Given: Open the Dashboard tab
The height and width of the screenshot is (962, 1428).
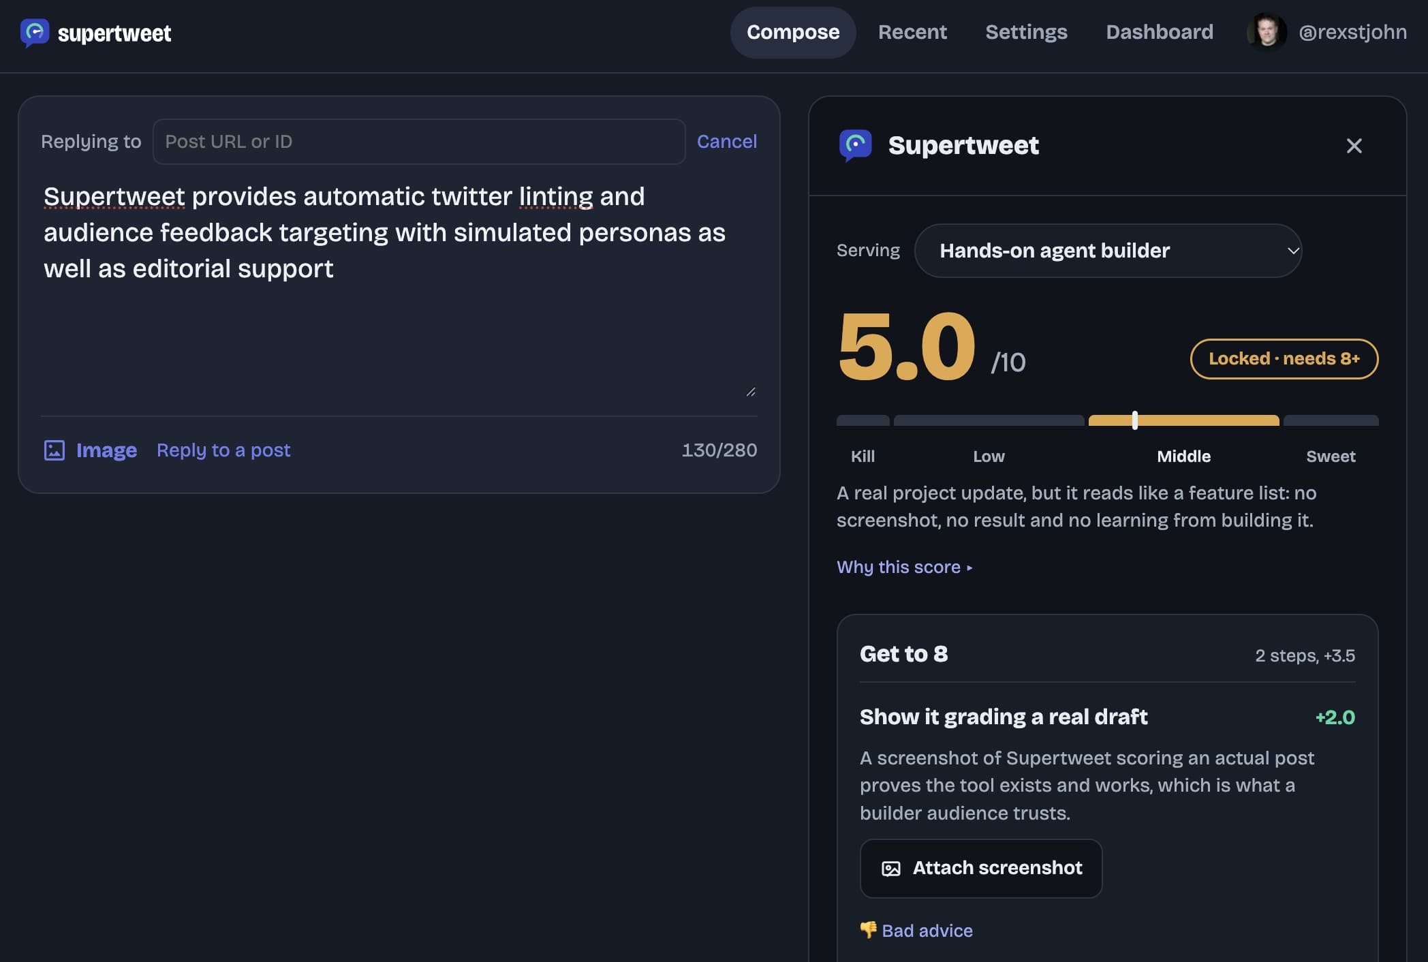Looking at the screenshot, I should click(x=1160, y=32).
